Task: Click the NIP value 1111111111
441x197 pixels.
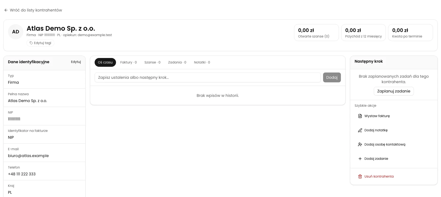Action: 14,119
